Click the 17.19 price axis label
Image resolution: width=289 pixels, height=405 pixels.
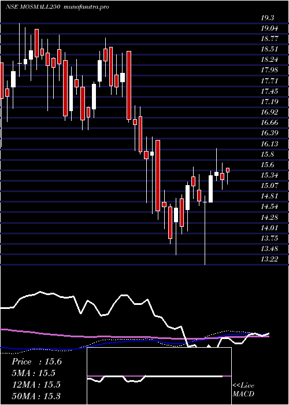coord(269,102)
